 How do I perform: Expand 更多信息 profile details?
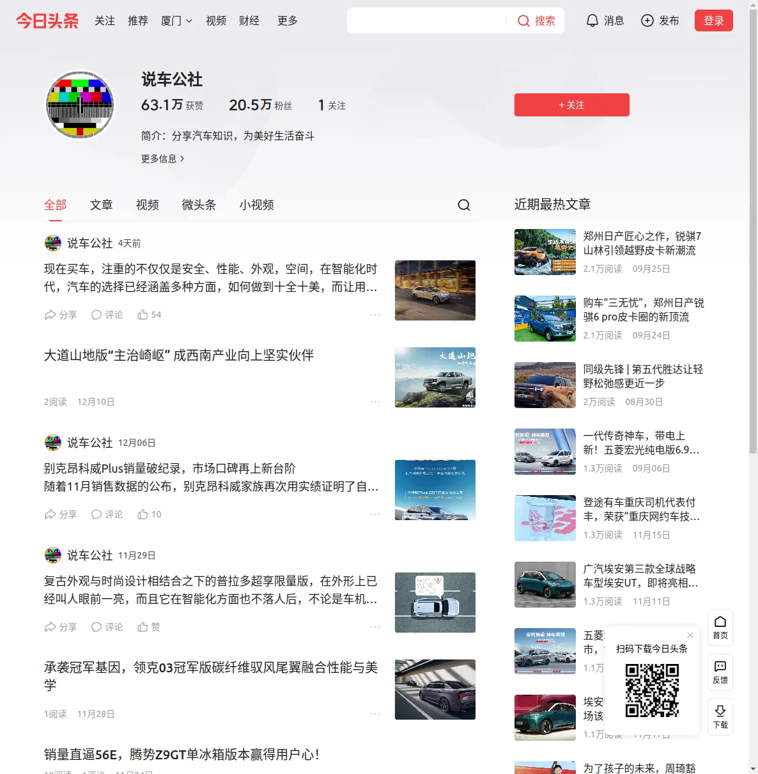pyautogui.click(x=163, y=159)
